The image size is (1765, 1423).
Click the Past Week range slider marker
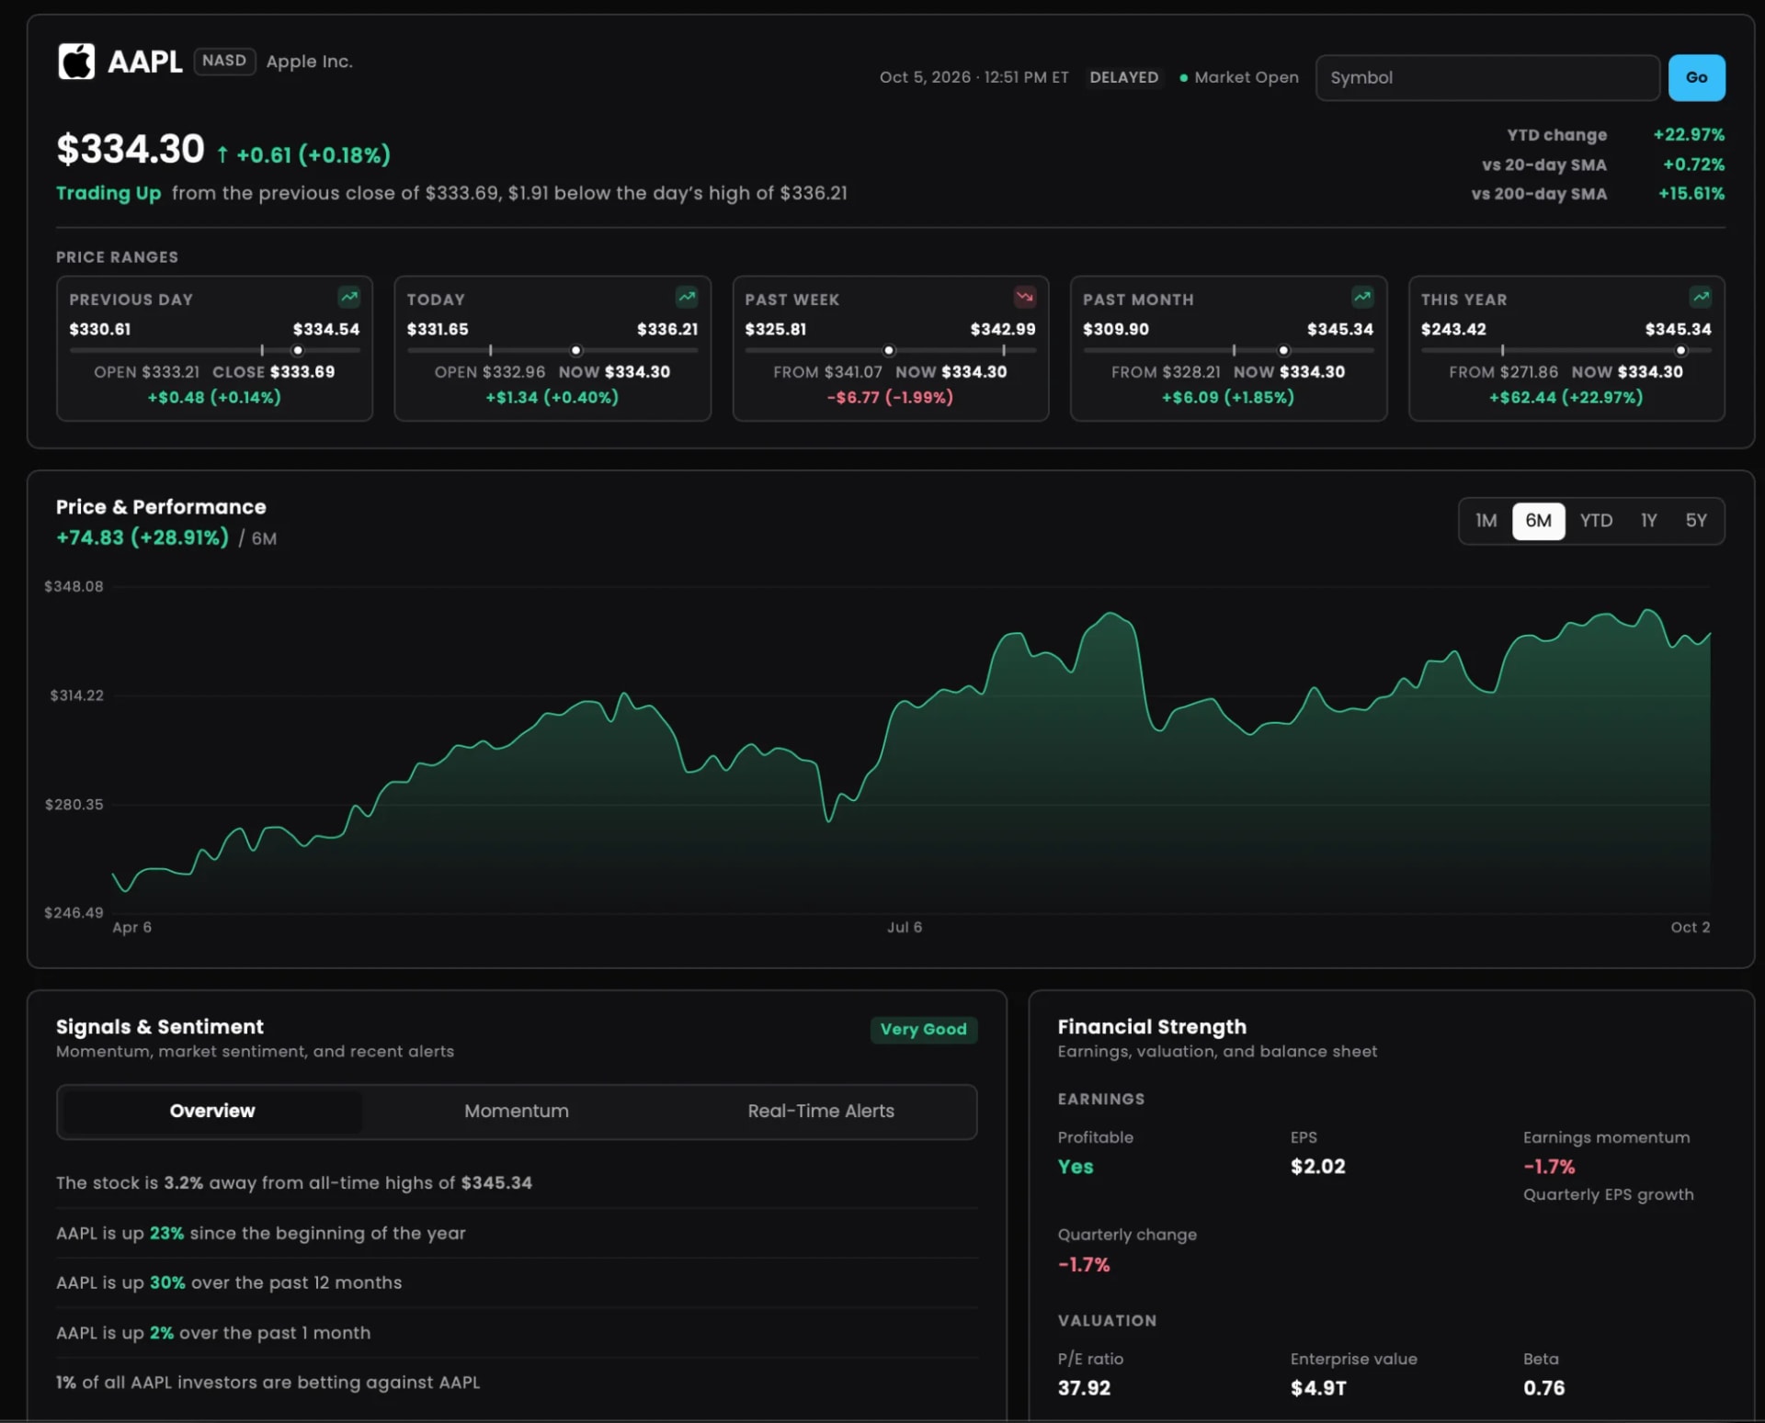(x=888, y=350)
